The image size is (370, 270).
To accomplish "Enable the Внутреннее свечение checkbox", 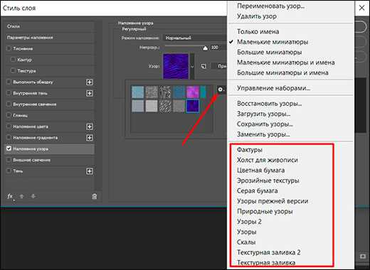I will tap(9, 104).
